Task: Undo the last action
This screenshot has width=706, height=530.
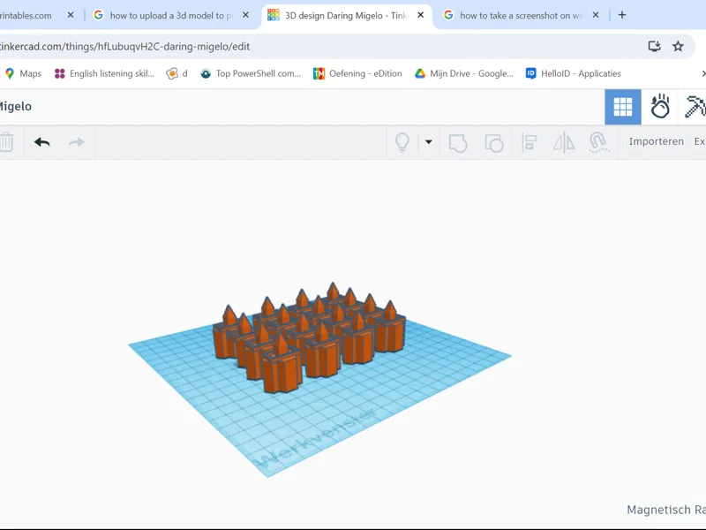Action: (41, 142)
